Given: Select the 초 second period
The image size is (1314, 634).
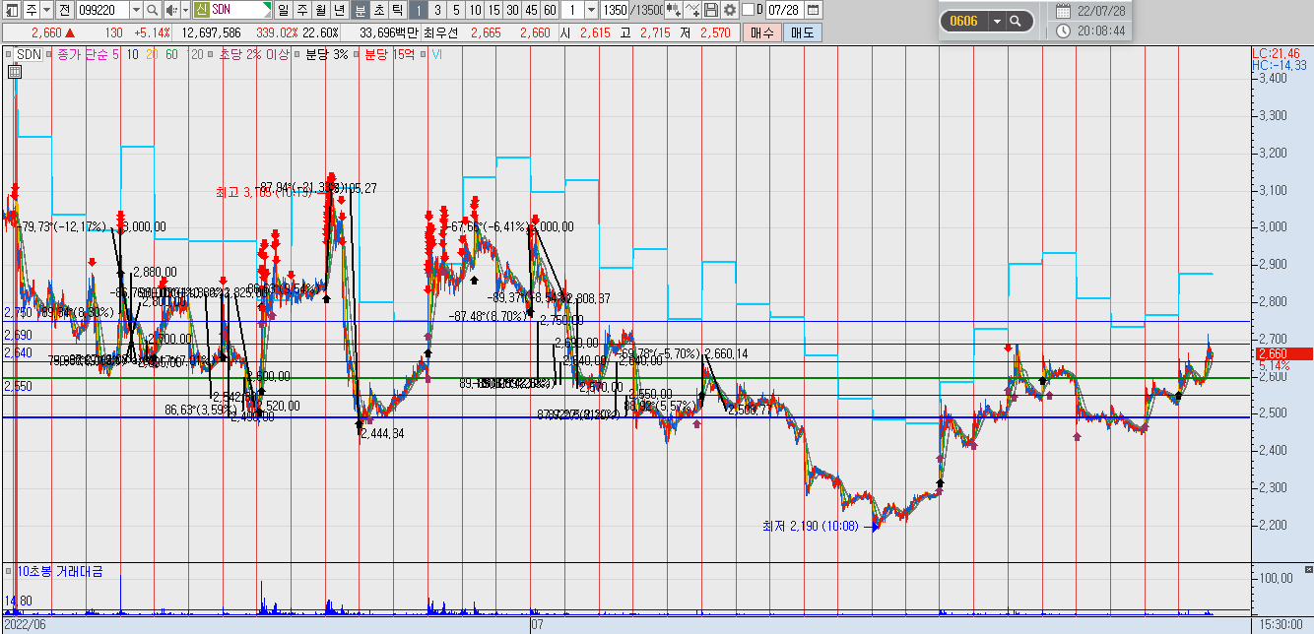Looking at the screenshot, I should tap(378, 10).
